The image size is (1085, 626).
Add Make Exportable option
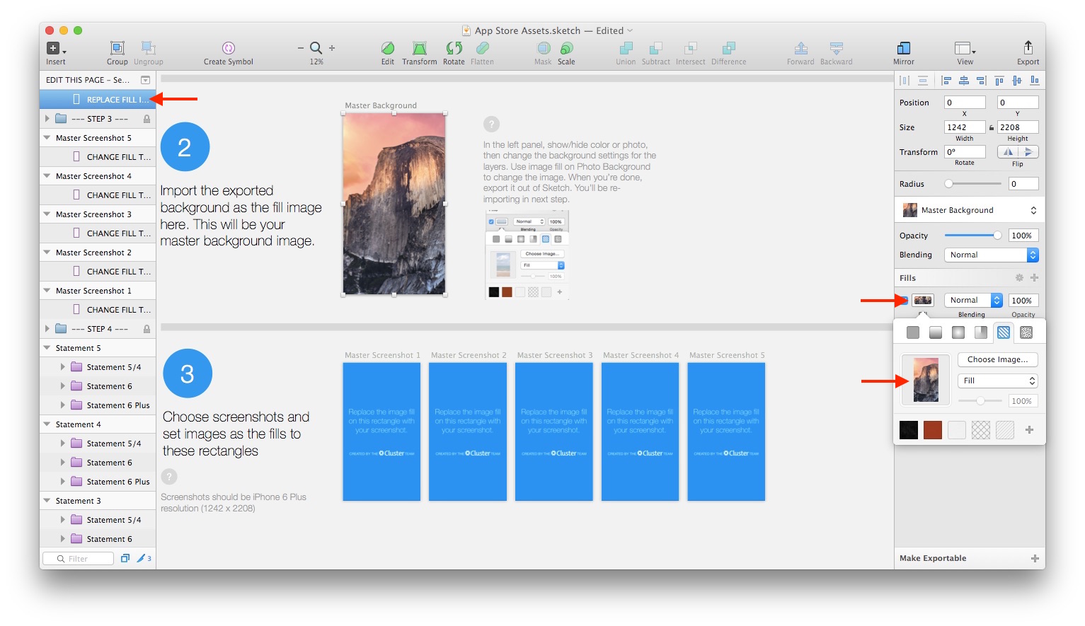[1035, 558]
